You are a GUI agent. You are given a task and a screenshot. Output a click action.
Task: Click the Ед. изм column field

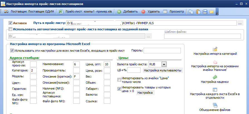click(33, 95)
